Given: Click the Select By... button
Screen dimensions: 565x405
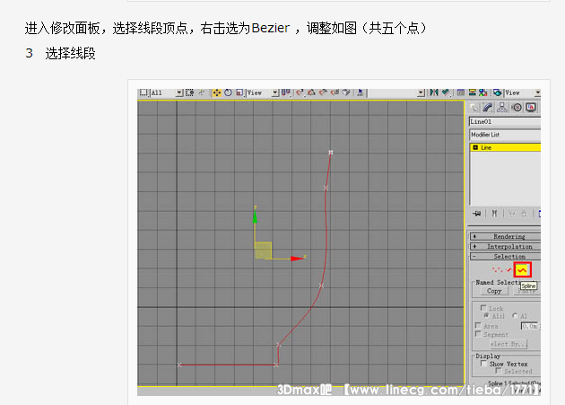Looking at the screenshot, I should [x=508, y=344].
